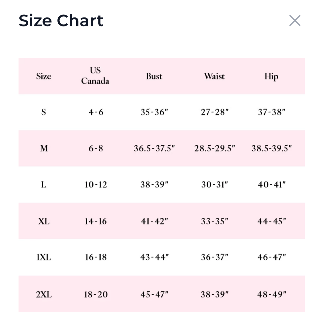
Task: Click the US Canada column header
Action: [95, 76]
